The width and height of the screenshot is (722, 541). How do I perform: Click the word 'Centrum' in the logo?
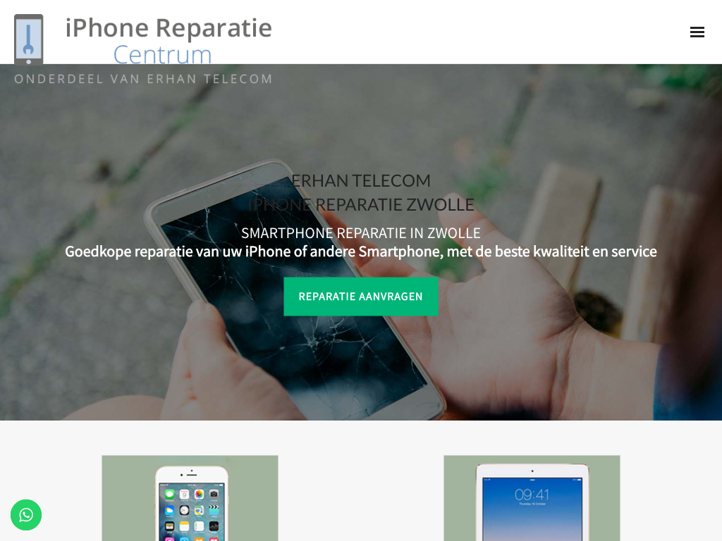tap(162, 55)
